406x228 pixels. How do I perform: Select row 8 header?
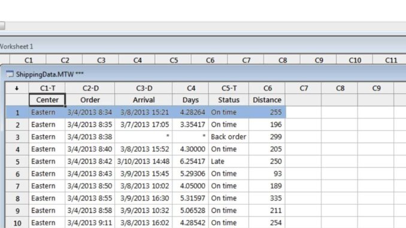(x=17, y=198)
